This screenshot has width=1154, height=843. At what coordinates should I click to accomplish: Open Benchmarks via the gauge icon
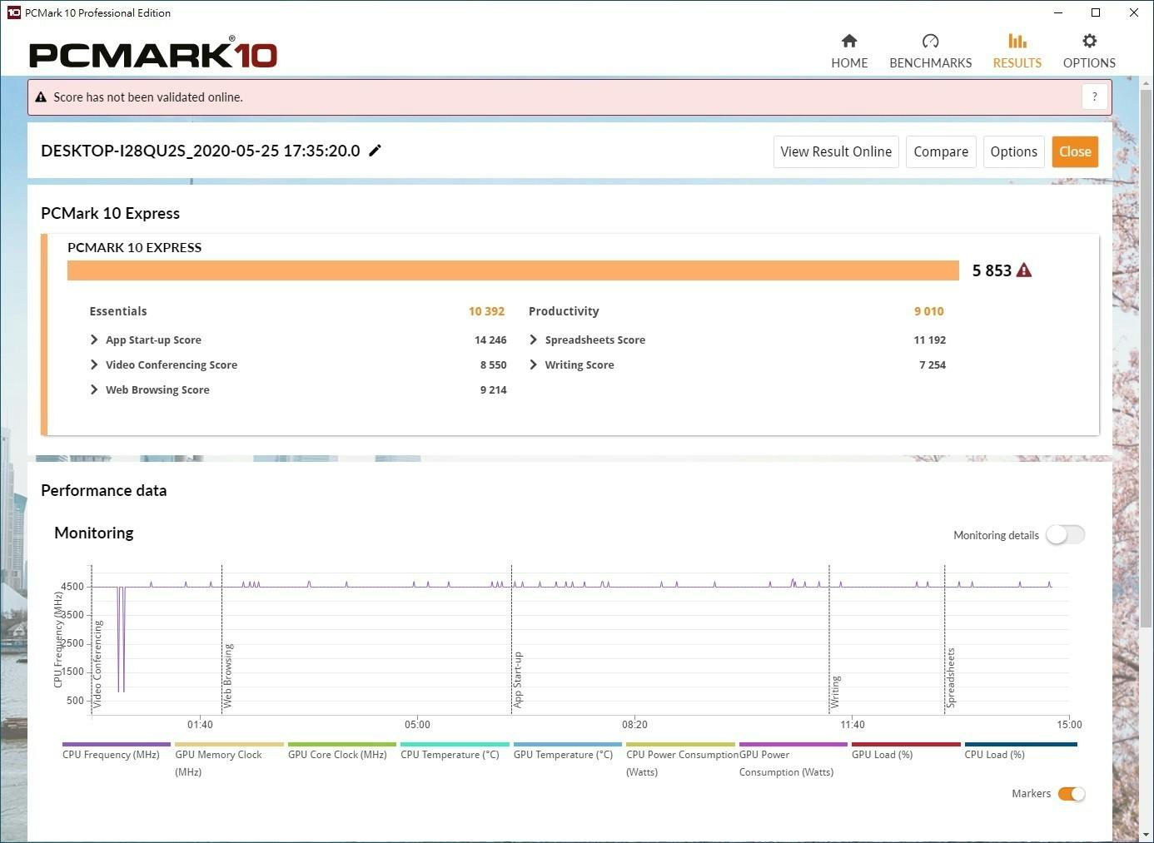click(930, 42)
